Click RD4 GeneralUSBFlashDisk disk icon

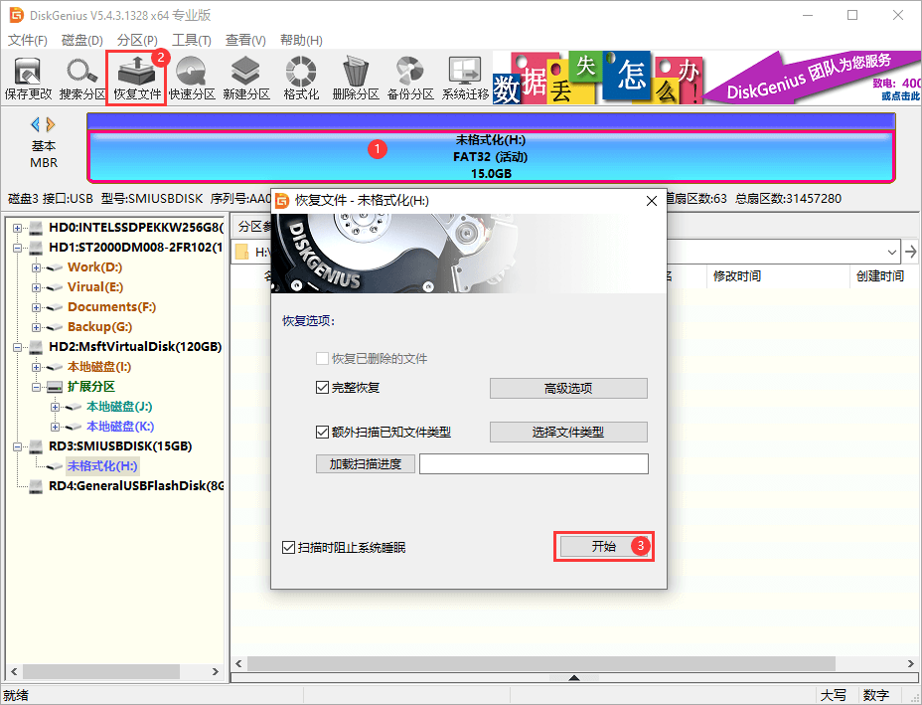[x=36, y=486]
